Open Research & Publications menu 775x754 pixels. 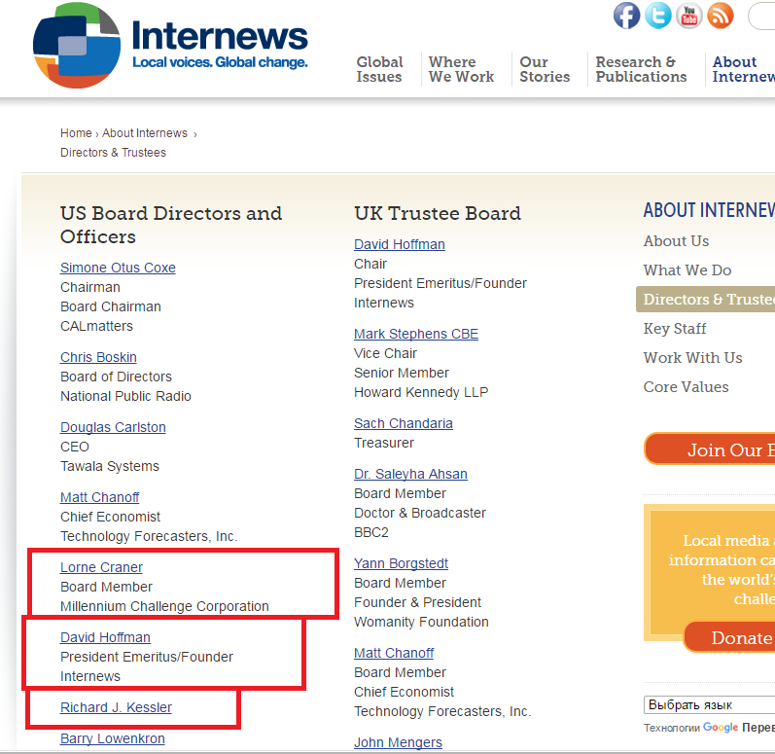pos(641,69)
